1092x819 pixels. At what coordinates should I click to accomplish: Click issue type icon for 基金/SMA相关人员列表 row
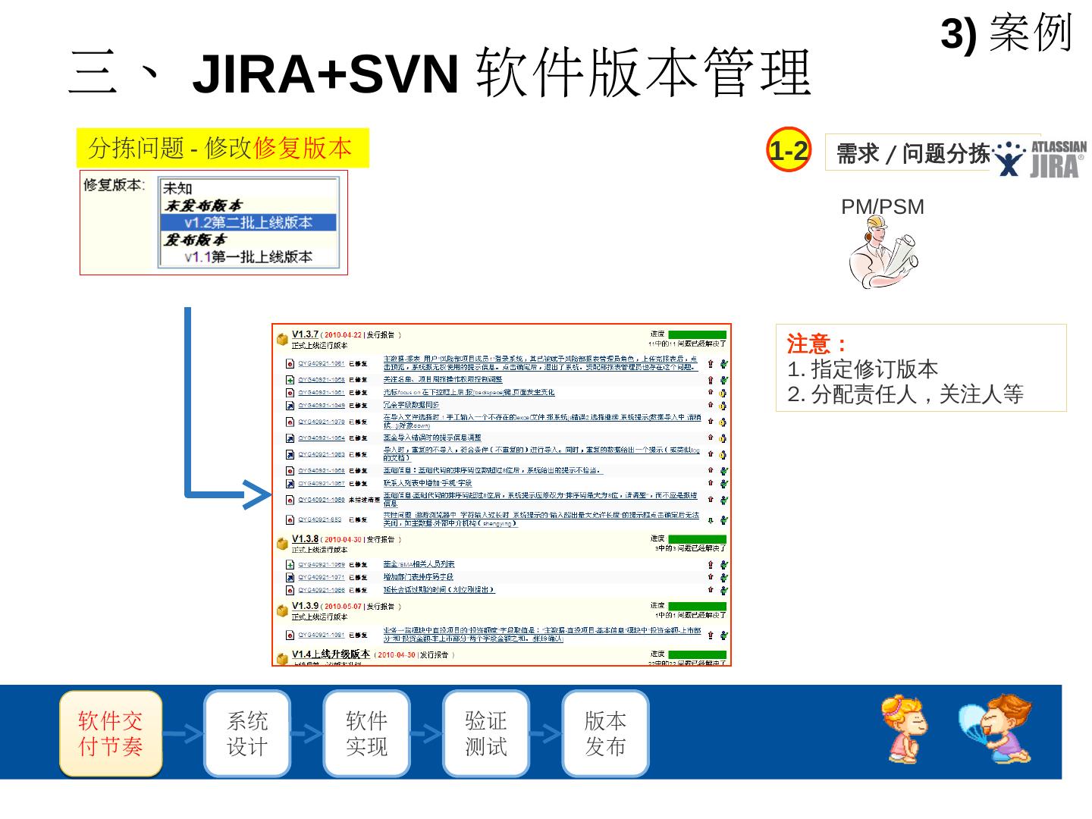290,565
